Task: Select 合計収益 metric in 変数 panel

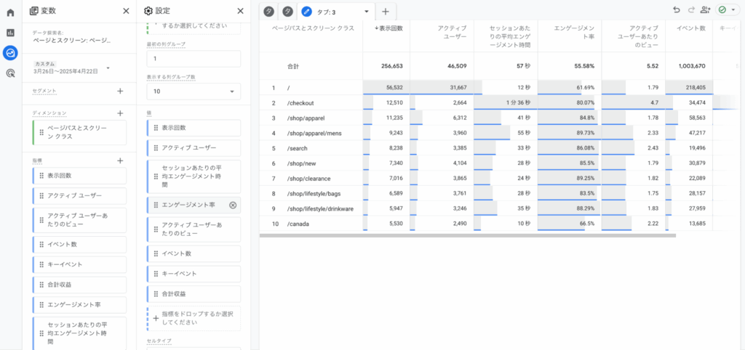Action: click(79, 285)
